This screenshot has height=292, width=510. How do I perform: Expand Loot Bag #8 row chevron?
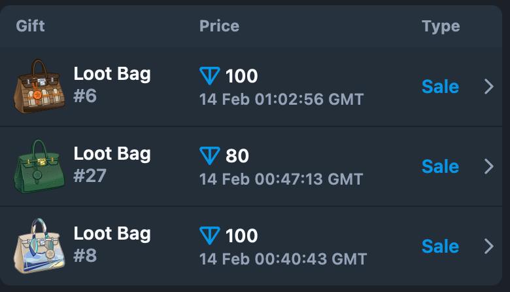point(489,246)
